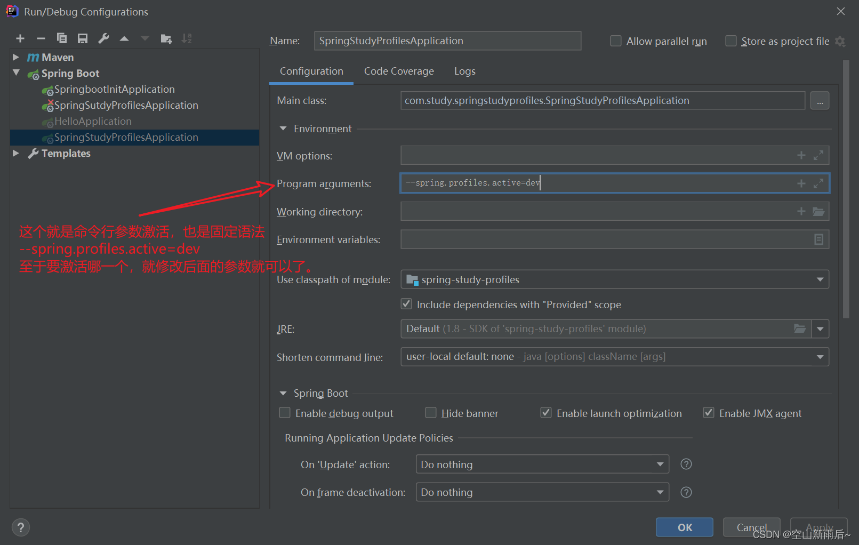Image resolution: width=859 pixels, height=545 pixels.
Task: Close the Run/Debug Configurations dialog
Action: pyautogui.click(x=841, y=11)
